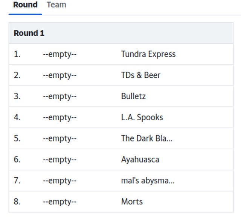Click the TDs & Beer team name
This screenshot has width=241, height=221.
(x=140, y=75)
